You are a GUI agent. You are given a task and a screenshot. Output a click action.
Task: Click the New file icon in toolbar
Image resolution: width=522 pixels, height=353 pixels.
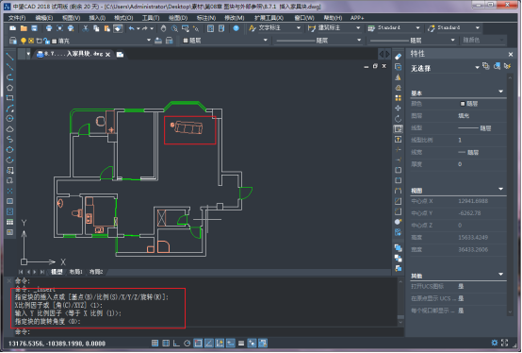tap(12, 28)
